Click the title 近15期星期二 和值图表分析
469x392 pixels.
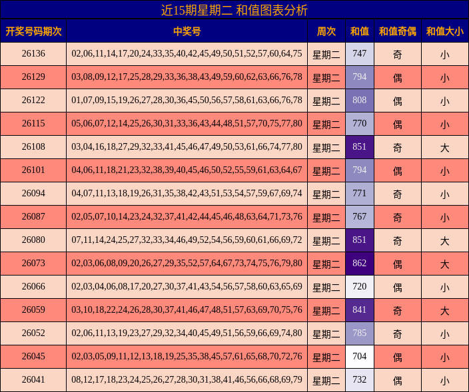(234, 10)
